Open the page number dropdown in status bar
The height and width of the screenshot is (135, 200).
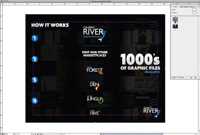(31, 134)
